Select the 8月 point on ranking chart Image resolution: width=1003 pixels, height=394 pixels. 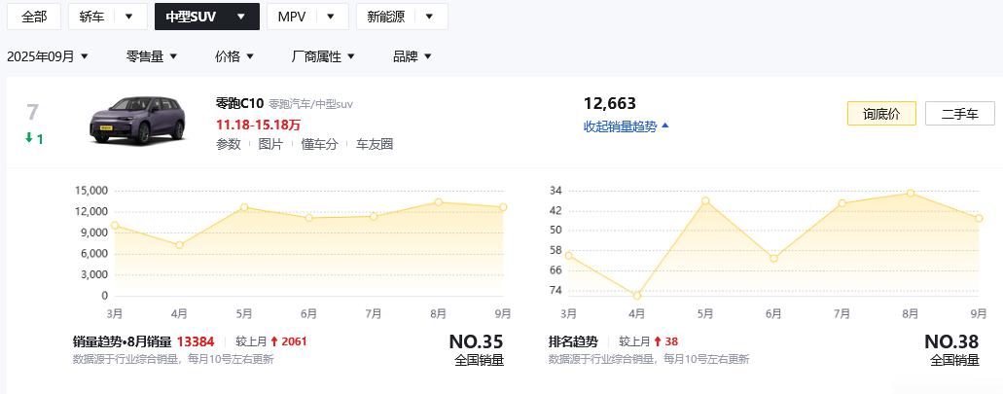911,194
